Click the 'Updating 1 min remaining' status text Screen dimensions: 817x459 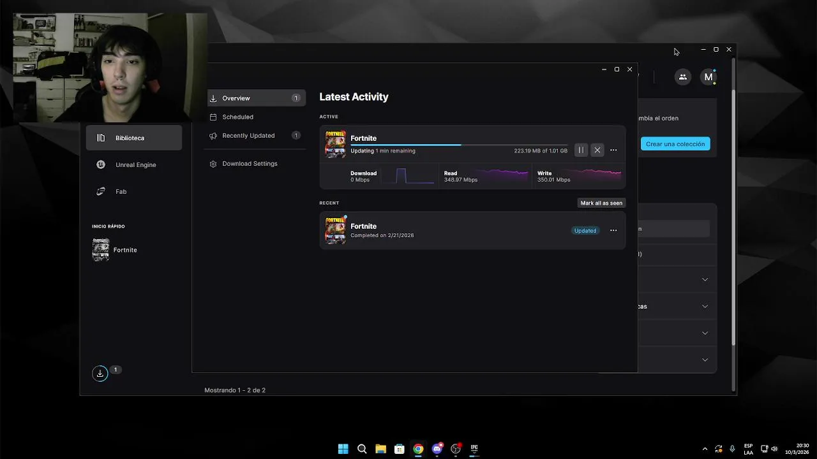point(383,151)
